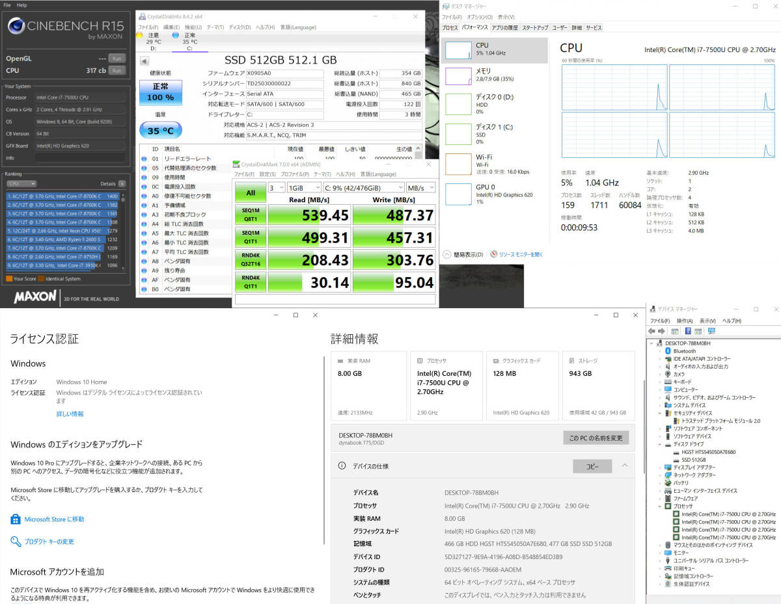The image size is (781, 604).
Task: Click the Properties (blue question mark) icon in Device Manager toolbar
Action: (x=688, y=331)
